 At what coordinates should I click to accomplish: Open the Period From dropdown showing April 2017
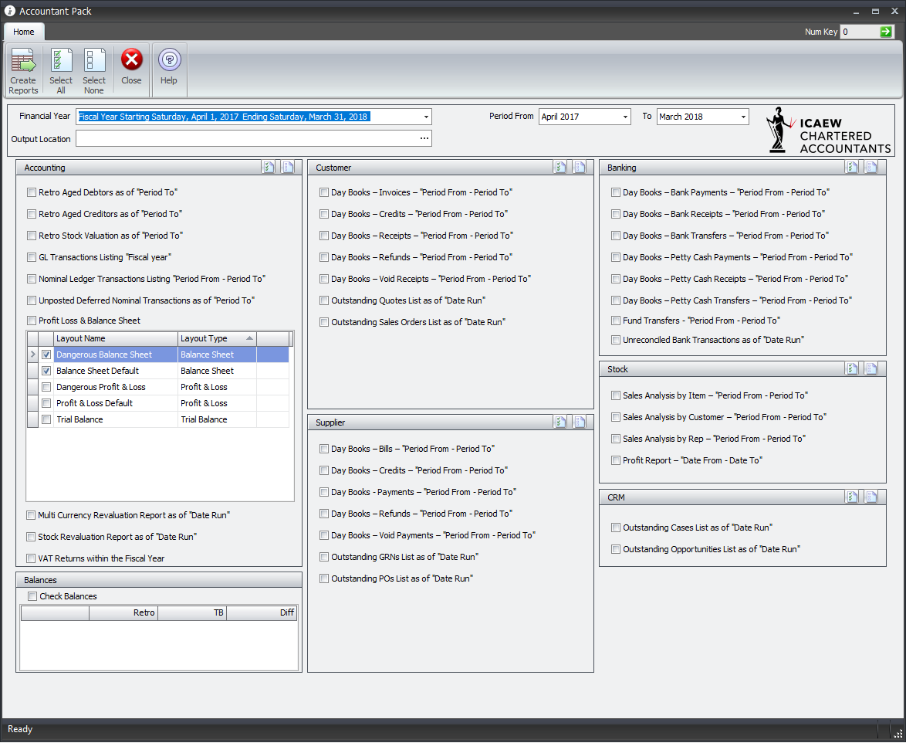tap(624, 117)
